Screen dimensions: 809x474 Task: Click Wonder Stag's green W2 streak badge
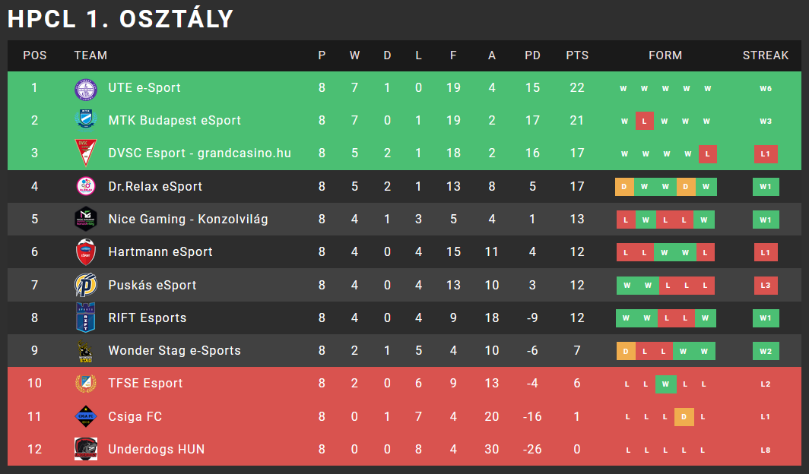coord(766,352)
